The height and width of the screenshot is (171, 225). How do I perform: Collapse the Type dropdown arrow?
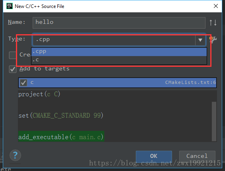click(x=200, y=40)
